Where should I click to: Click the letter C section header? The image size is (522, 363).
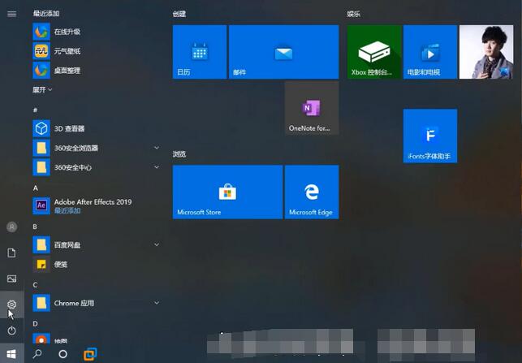[x=35, y=285]
